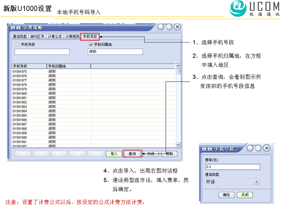Click the 手机归属地 column header

(68, 66)
